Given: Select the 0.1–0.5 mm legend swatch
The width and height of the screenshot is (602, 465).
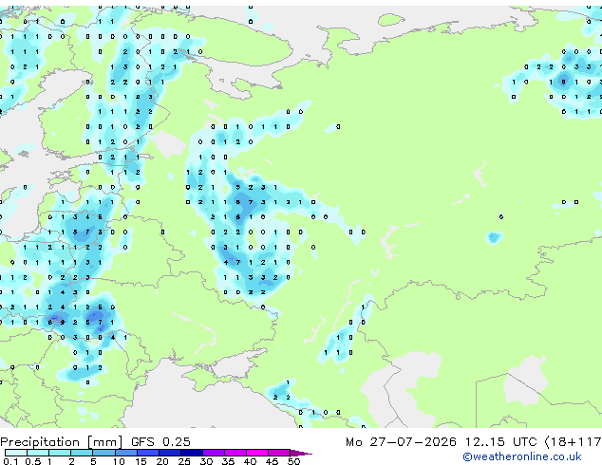Looking at the screenshot, I should point(16,453).
